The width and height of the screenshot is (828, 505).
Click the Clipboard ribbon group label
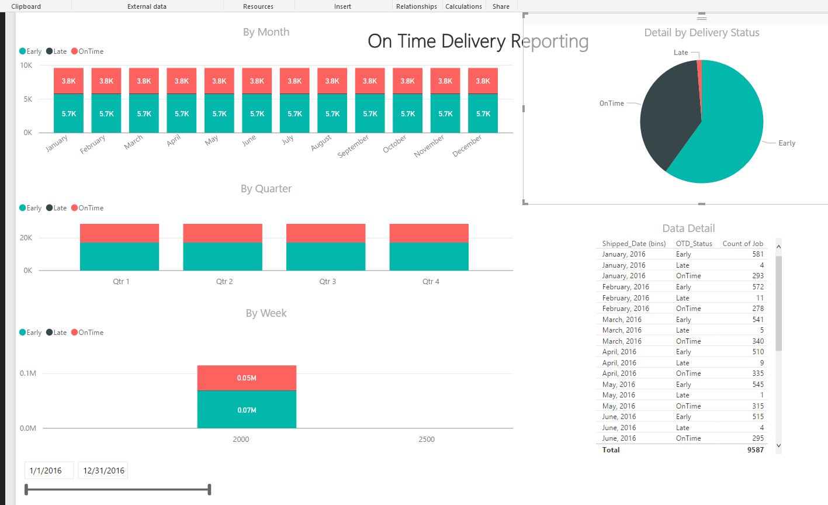coord(26,6)
